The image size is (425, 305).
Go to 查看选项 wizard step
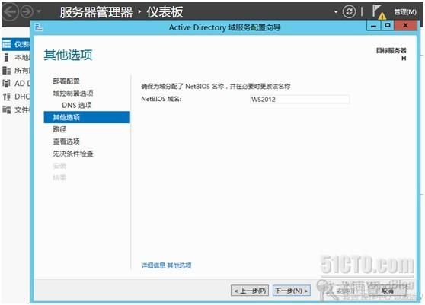click(x=66, y=141)
